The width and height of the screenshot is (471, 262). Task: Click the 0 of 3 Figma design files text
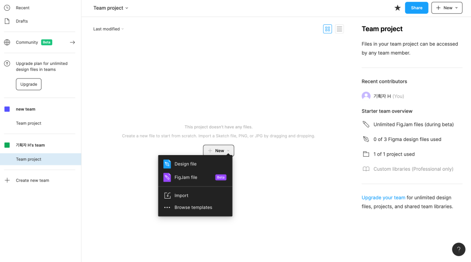click(407, 139)
